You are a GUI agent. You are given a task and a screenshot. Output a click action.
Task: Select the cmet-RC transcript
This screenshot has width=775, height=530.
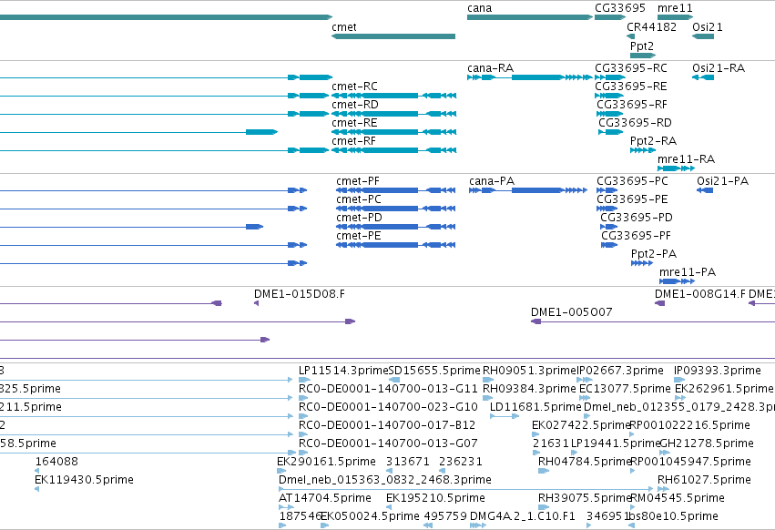[x=394, y=96]
